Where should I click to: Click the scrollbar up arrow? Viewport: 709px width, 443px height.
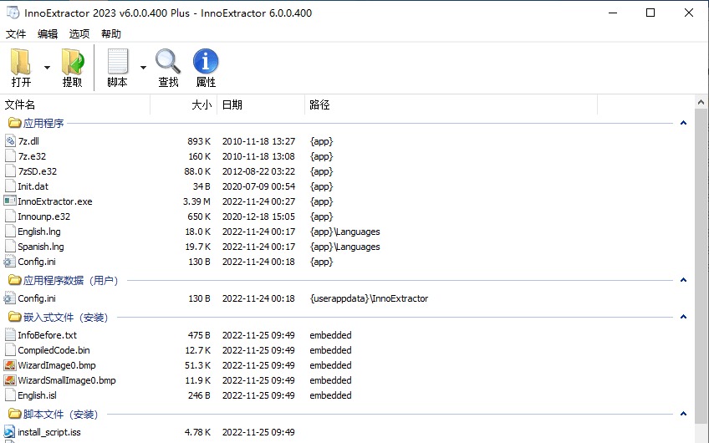pos(701,102)
